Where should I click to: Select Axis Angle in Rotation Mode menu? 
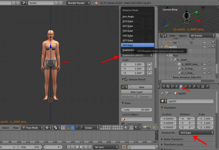(138, 17)
